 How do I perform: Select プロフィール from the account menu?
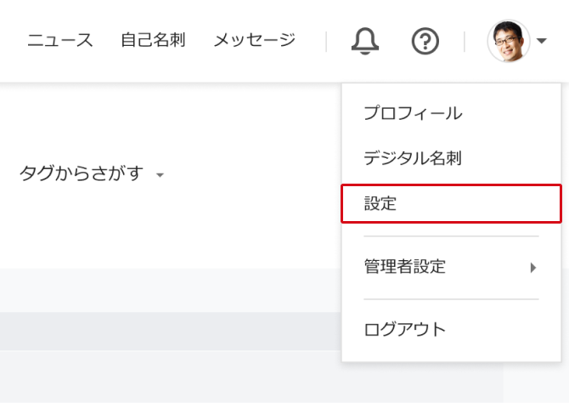pyautogui.click(x=412, y=113)
